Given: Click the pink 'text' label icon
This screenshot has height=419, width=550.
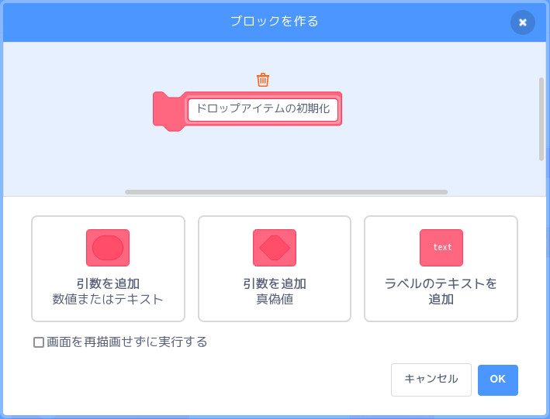Looking at the screenshot, I should [x=441, y=248].
